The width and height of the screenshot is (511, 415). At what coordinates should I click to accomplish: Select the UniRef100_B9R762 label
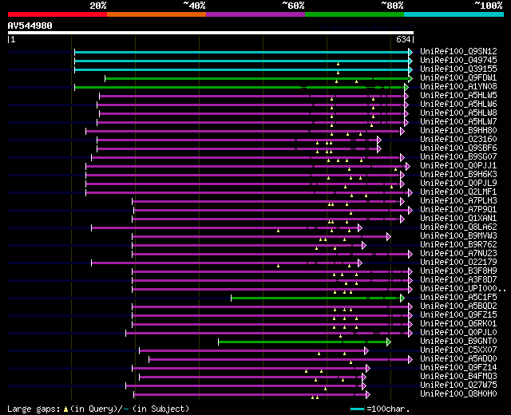click(458, 245)
